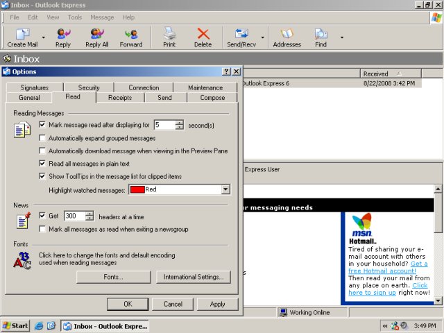Click the Options dialog help question button
444x333 pixels.
[x=226, y=71]
